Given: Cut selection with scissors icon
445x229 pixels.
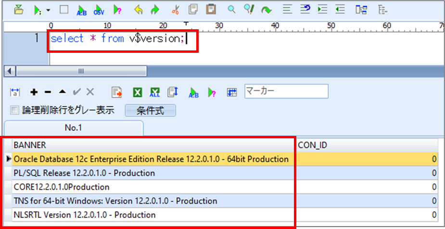Looking at the screenshot, I should pos(176,10).
